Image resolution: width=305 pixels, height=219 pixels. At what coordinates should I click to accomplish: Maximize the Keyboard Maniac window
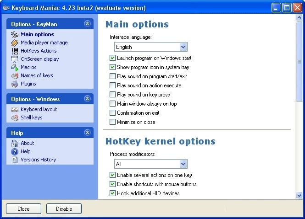point(287,8)
